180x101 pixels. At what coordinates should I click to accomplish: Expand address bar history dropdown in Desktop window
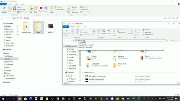(x=163, y=18)
